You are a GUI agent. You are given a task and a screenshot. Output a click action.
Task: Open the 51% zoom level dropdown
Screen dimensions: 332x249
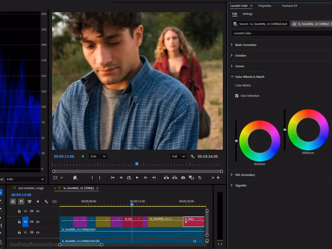98,156
